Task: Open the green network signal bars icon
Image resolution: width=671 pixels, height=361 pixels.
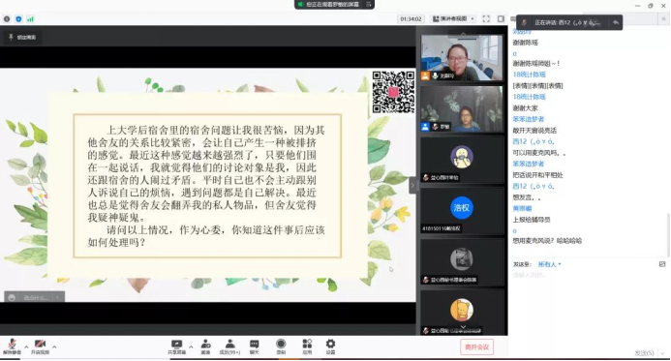Action: pyautogui.click(x=30, y=18)
